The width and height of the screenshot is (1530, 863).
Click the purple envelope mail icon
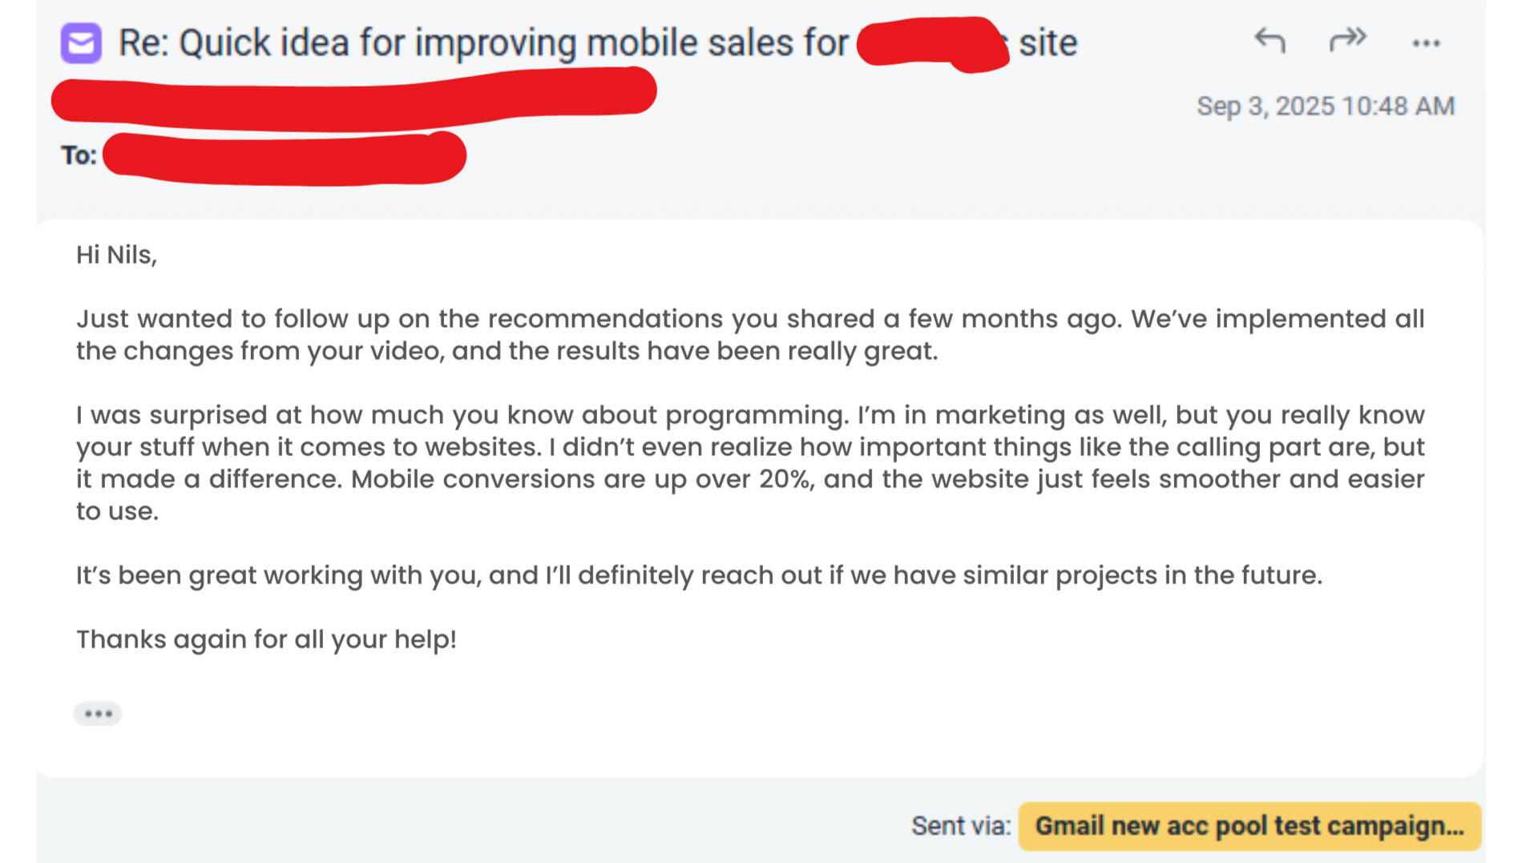(81, 43)
